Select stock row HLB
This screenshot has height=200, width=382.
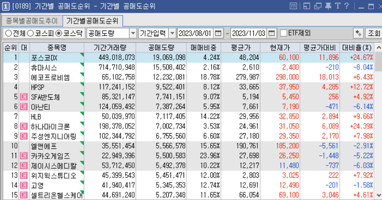pyautogui.click(x=188, y=117)
